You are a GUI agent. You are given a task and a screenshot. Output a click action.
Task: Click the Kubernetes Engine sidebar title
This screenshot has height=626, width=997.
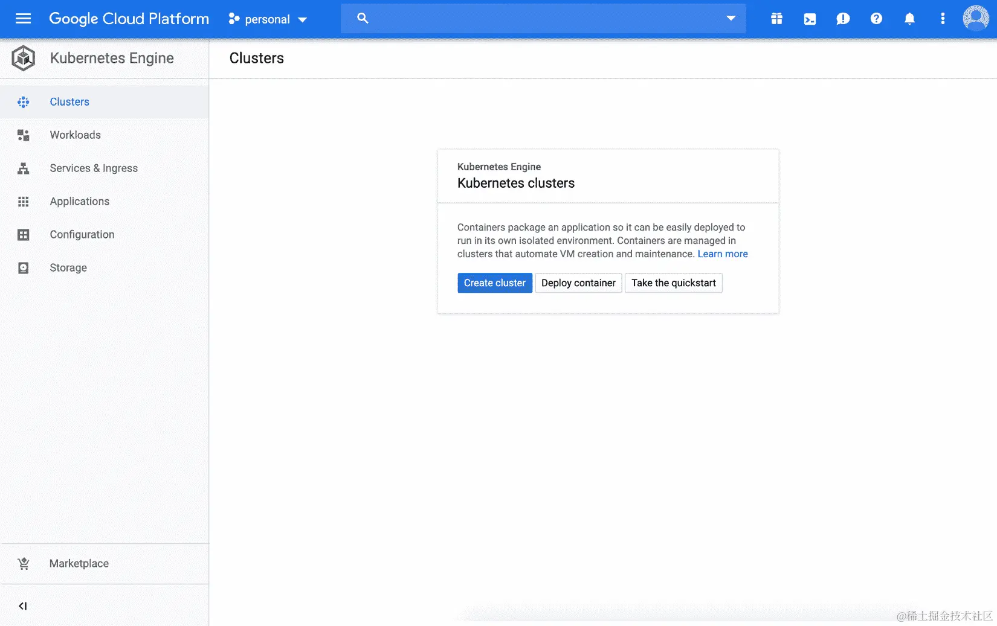[x=112, y=58]
